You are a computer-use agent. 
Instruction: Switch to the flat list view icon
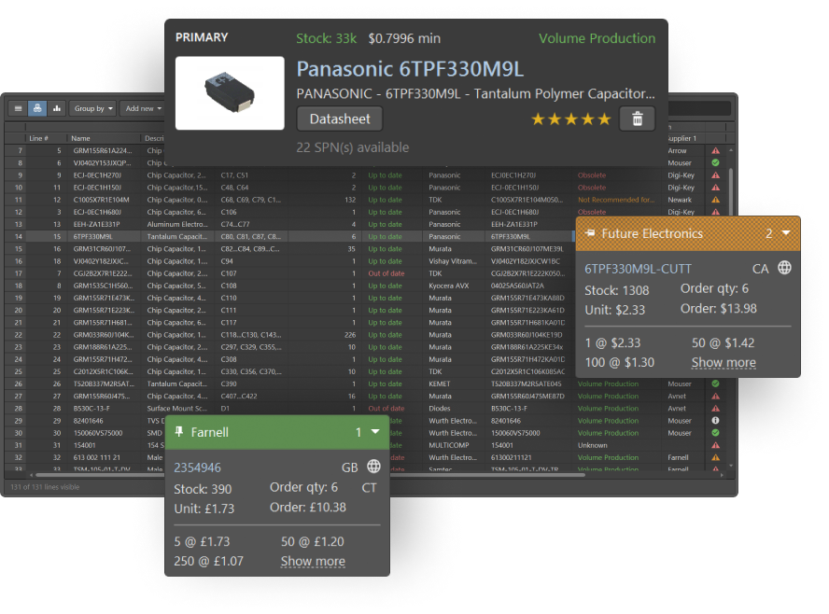18,108
